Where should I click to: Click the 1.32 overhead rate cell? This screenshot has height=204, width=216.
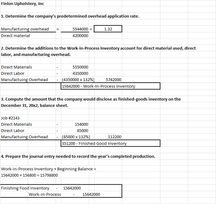(x=108, y=29)
